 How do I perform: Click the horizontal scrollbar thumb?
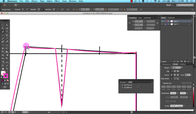pyautogui.click(x=132, y=112)
